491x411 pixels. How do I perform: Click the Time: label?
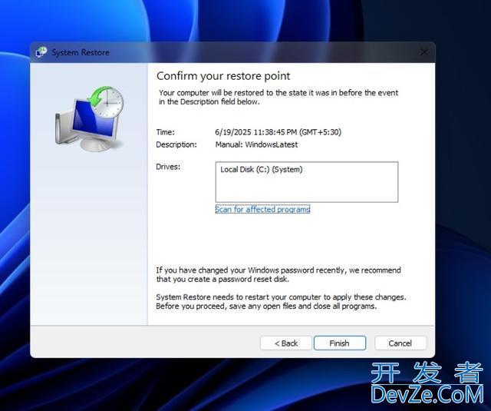coord(166,132)
